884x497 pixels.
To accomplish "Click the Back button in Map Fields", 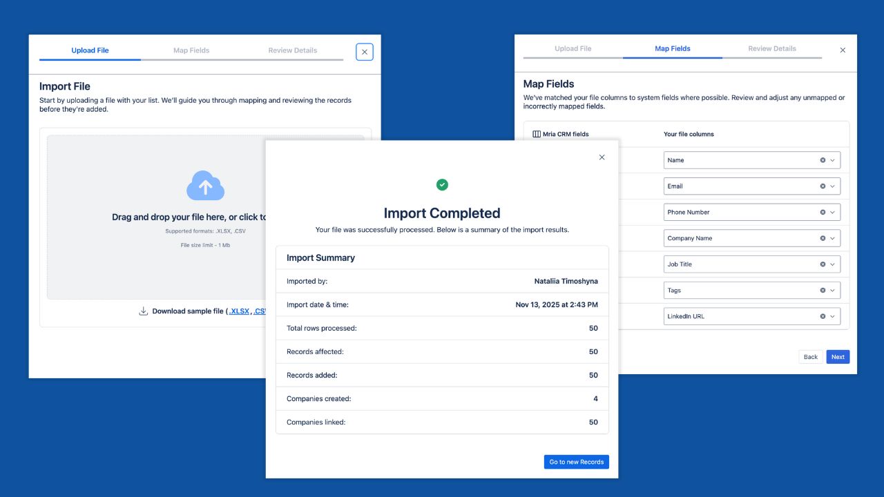I will click(x=811, y=357).
